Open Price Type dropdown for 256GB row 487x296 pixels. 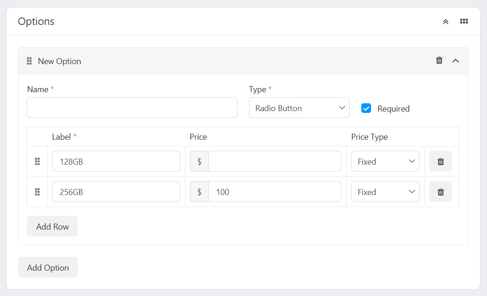pos(385,192)
